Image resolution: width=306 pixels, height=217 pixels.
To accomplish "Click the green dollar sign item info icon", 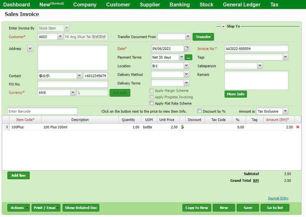I will tap(182, 127).
